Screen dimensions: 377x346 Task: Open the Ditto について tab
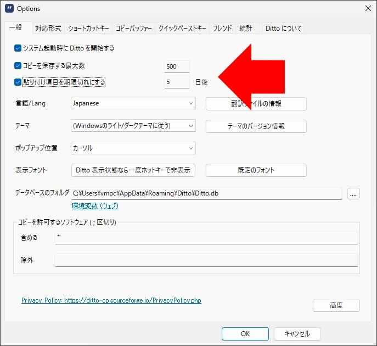[283, 29]
